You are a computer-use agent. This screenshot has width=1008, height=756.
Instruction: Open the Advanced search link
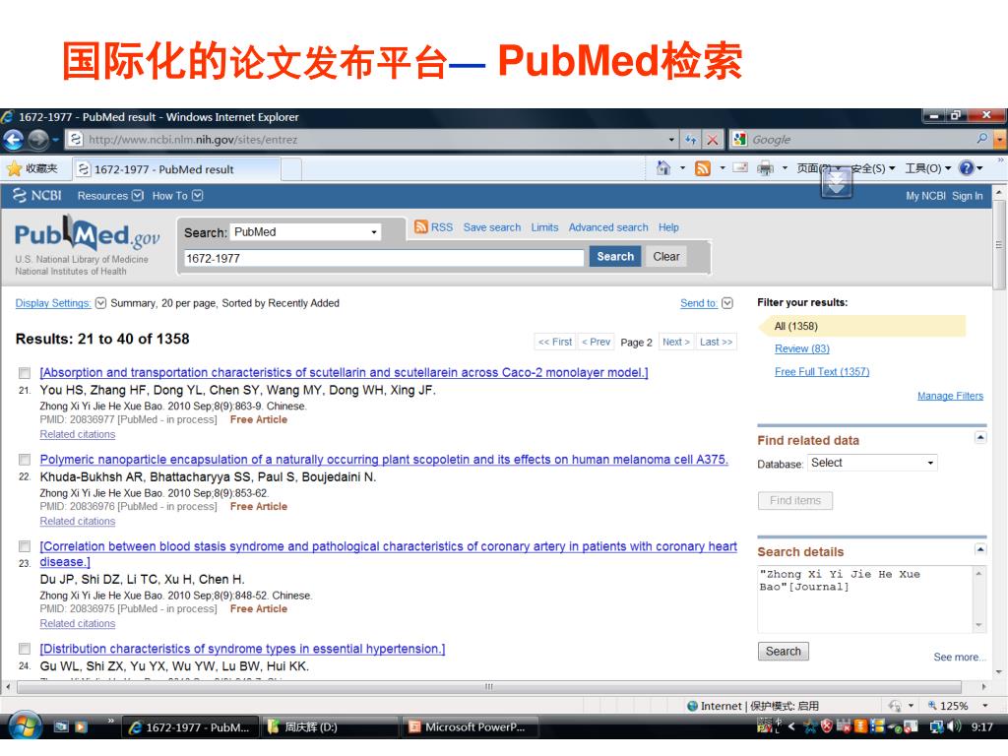[608, 227]
